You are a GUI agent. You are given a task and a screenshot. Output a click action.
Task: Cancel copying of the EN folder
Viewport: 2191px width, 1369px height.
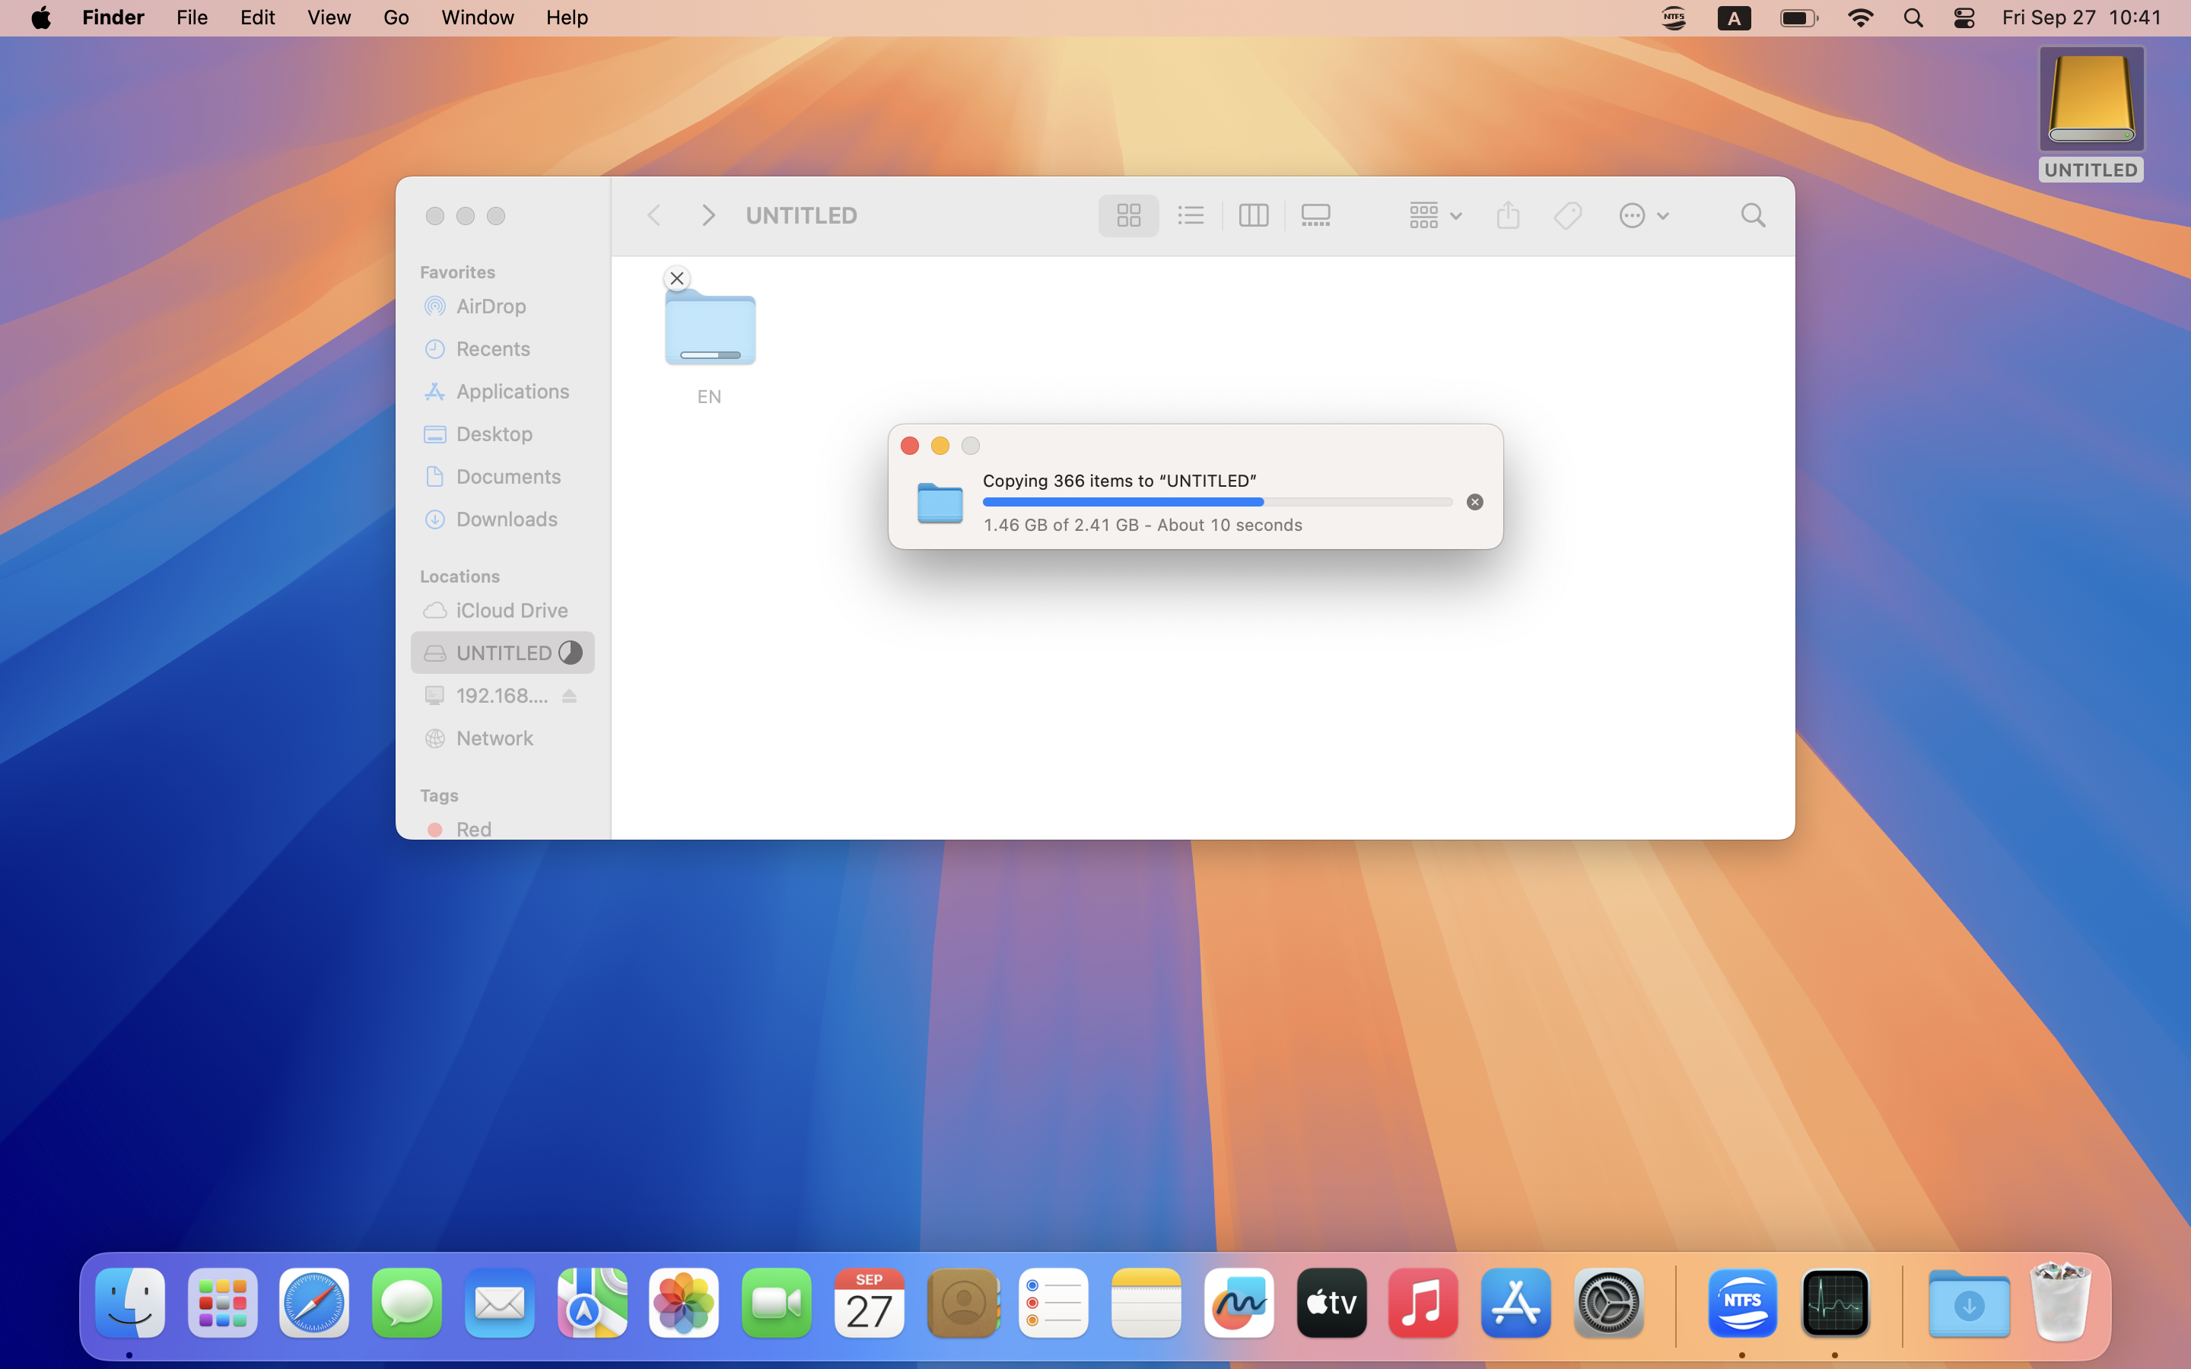pyautogui.click(x=676, y=278)
